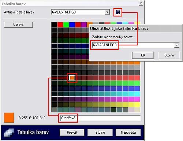The width and height of the screenshot is (183, 141).
Task: Select the highlighted orange swatch in grid
Action: (x=72, y=78)
